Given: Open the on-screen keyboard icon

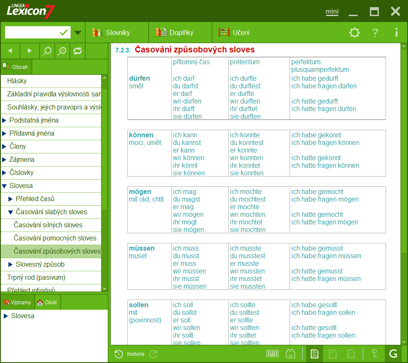Looking at the screenshot, I should tap(273, 354).
